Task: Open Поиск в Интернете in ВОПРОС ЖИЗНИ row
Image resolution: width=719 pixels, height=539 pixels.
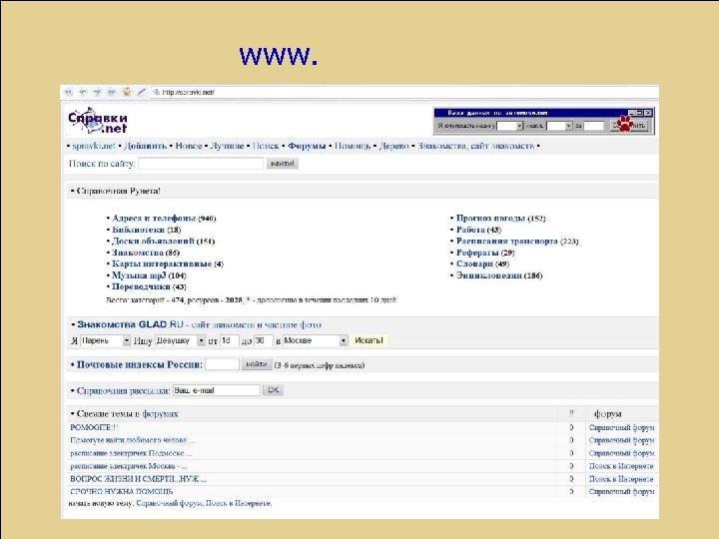Action: 621,479
